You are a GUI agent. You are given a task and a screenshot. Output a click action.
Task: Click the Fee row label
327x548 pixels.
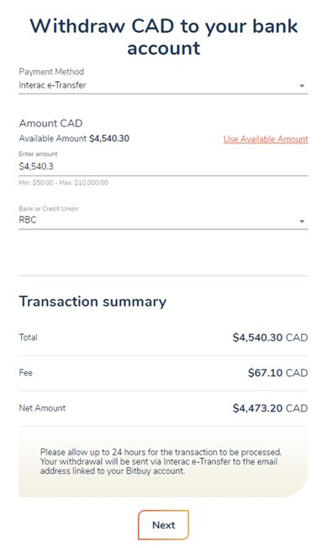click(25, 373)
